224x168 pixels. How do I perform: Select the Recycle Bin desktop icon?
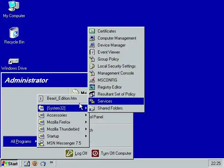[14, 33]
